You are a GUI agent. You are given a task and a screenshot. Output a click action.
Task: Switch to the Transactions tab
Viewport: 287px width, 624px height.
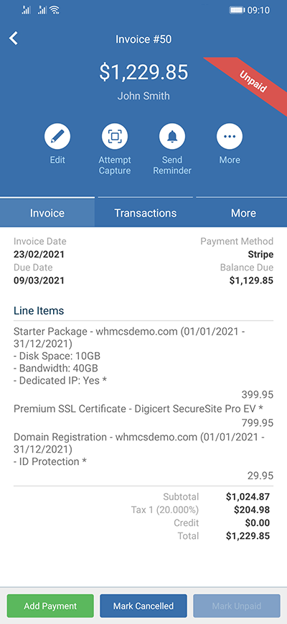pyautogui.click(x=145, y=212)
